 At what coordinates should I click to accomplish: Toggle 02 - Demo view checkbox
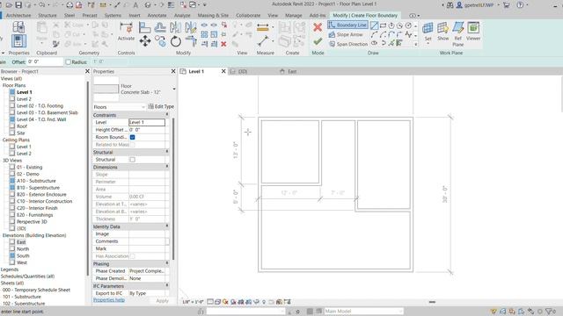[x=12, y=174]
